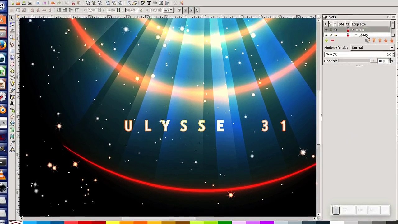Toggle lock on g8963 row

point(331,35)
